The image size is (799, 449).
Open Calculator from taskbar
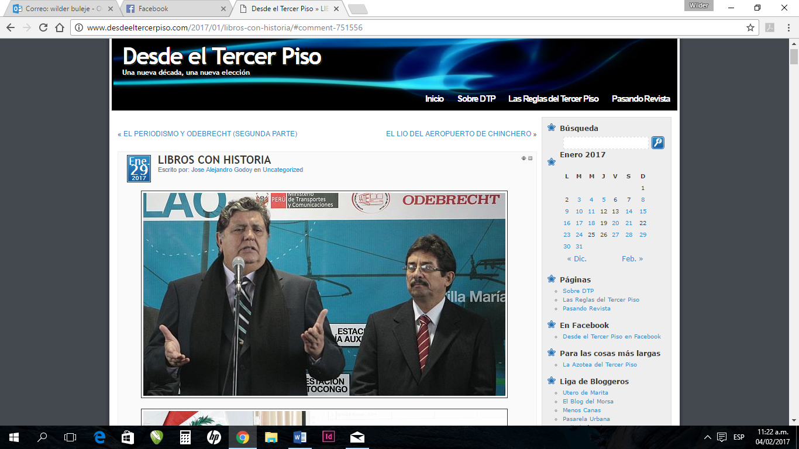[x=185, y=437]
